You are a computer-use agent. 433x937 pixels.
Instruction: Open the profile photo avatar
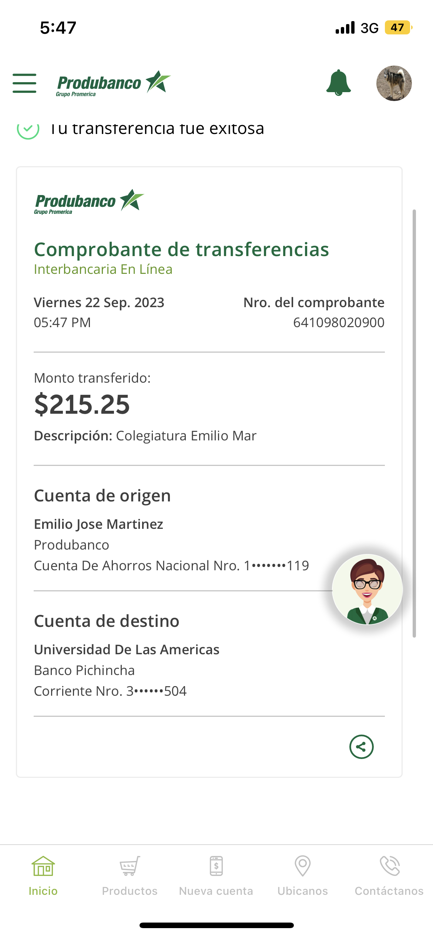[x=394, y=83]
